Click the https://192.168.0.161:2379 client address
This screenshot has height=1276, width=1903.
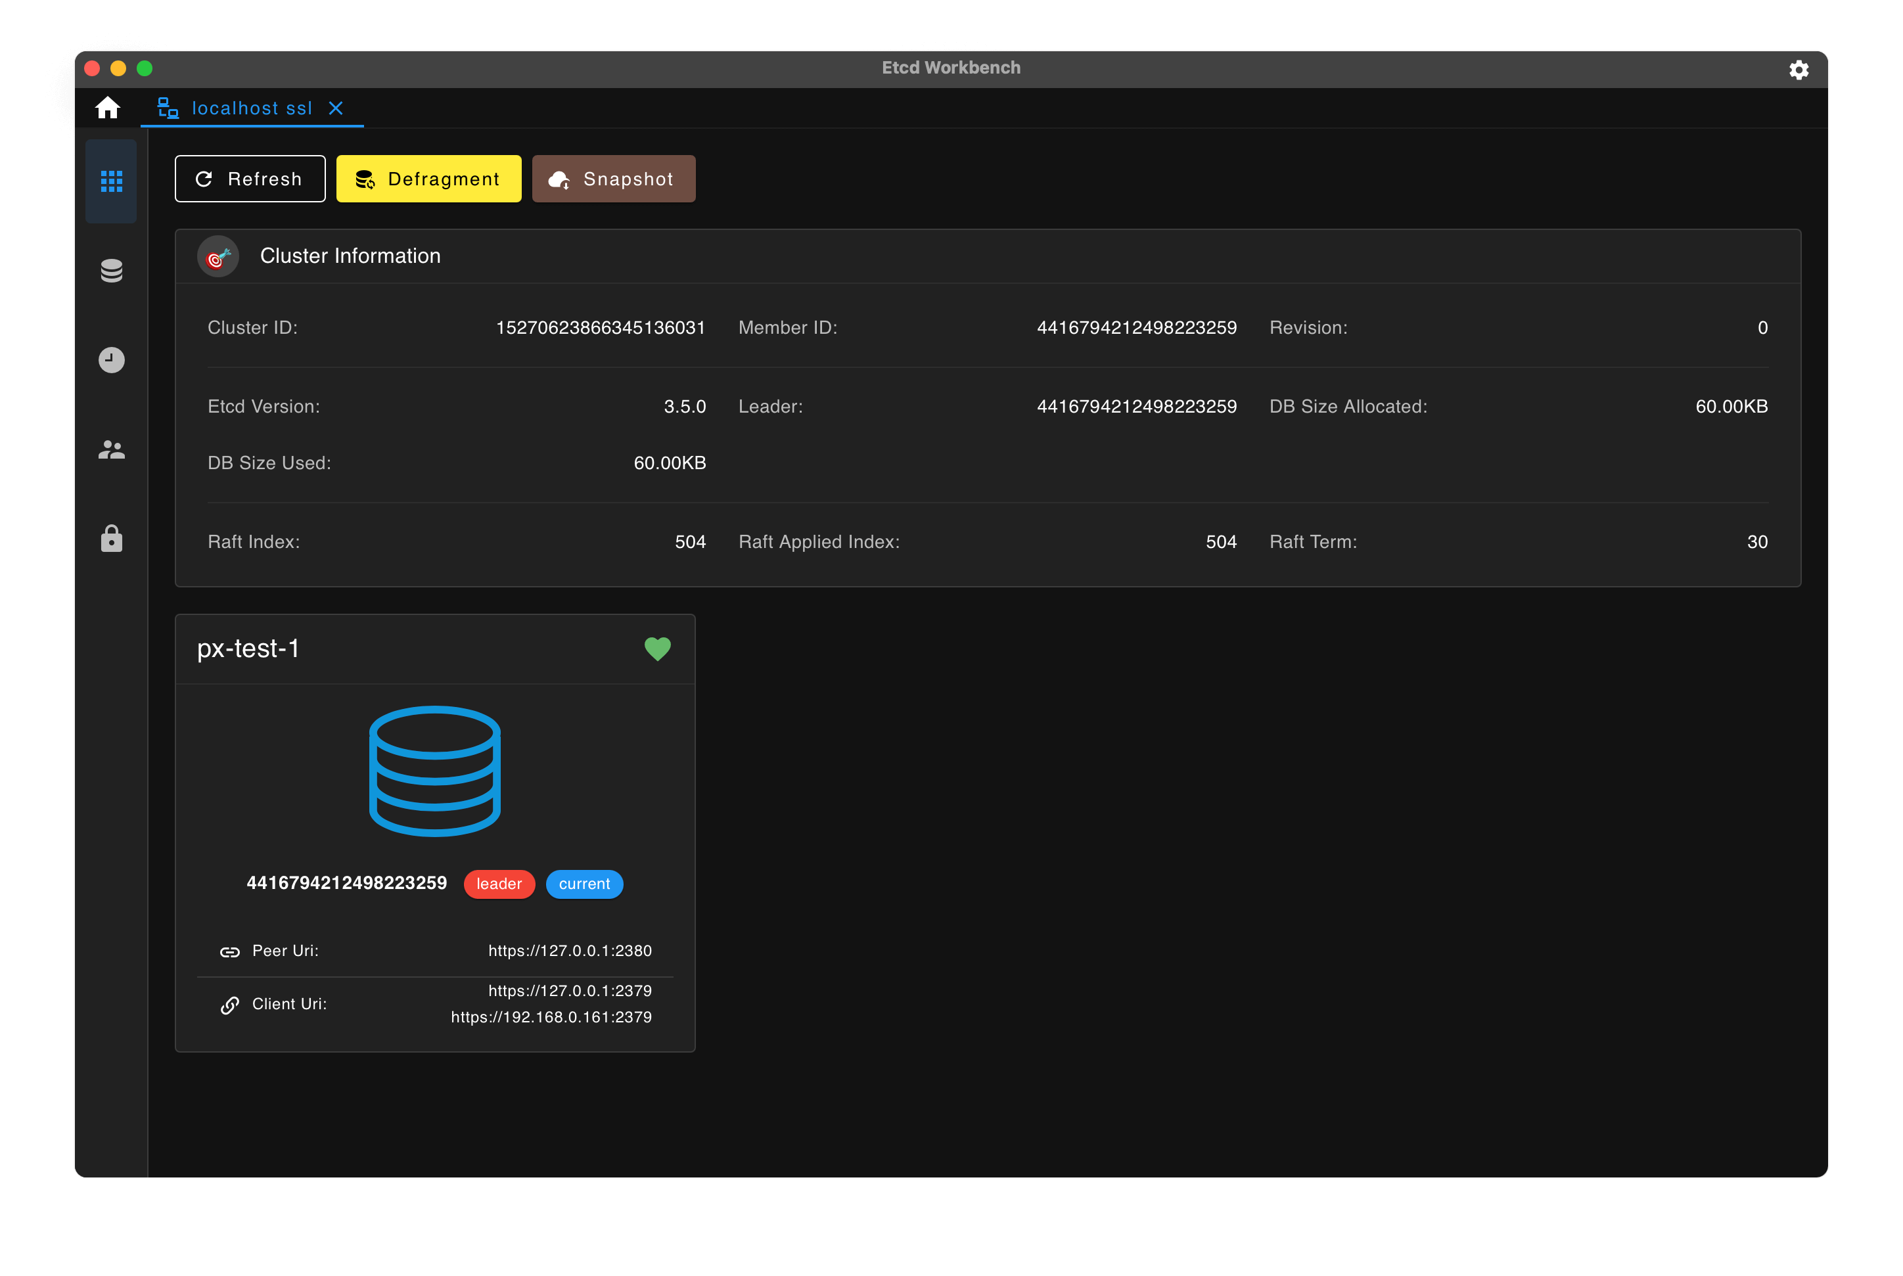(x=551, y=1017)
